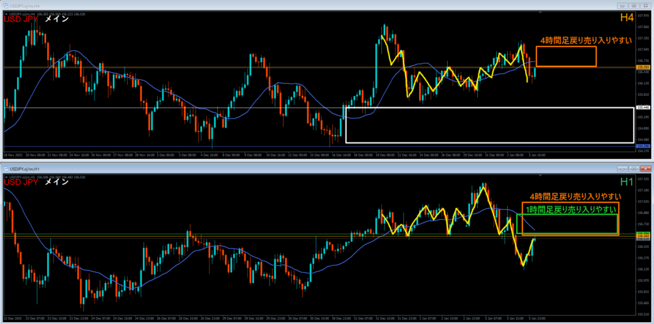The height and width of the screenshot is (324, 654).
Task: Select the orange H4 timeframe label
Action: [627, 18]
